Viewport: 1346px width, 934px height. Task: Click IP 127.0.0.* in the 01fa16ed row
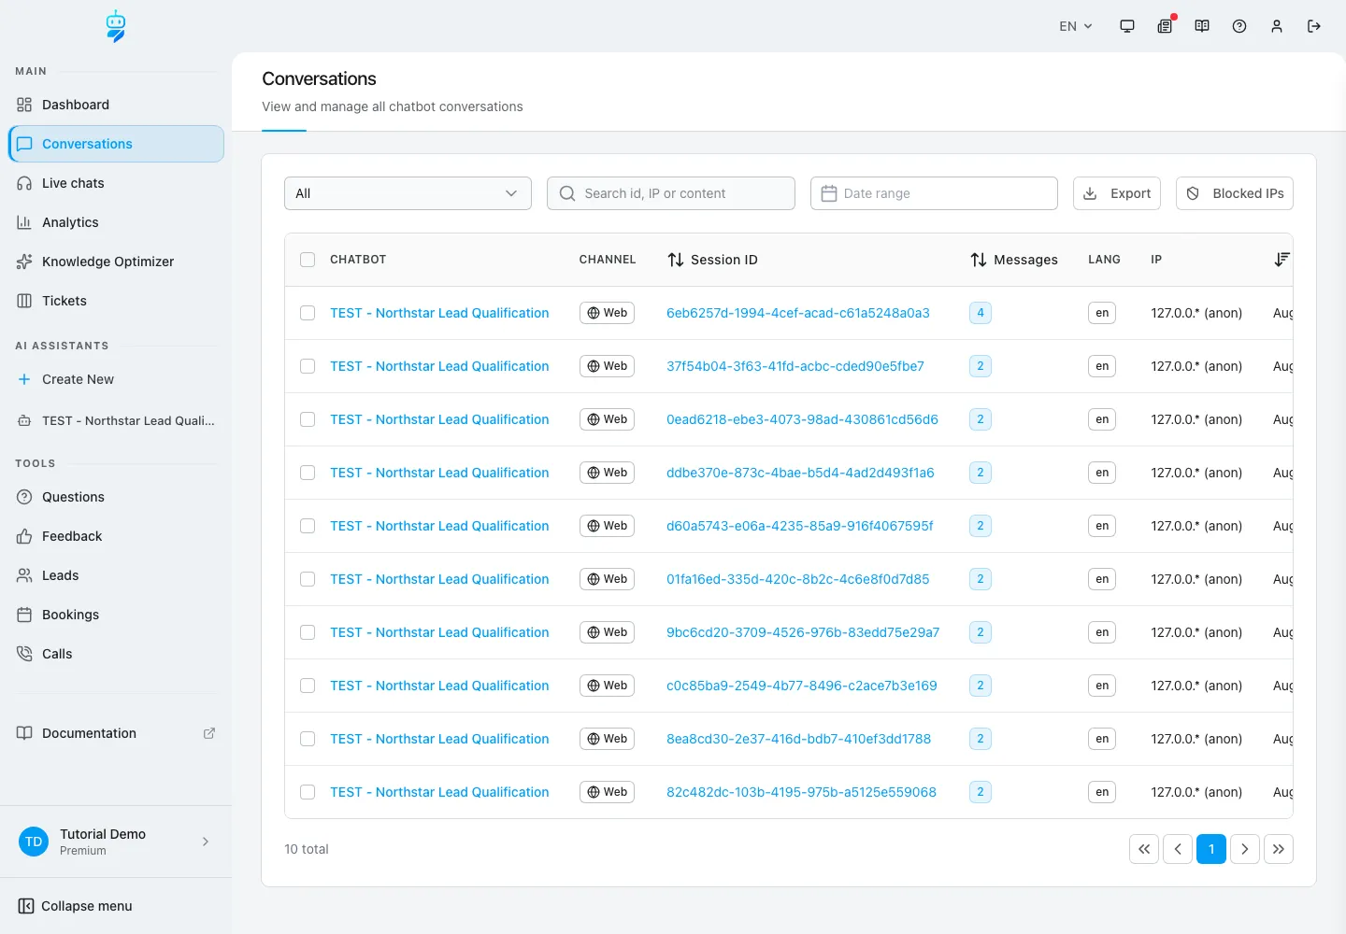click(x=1196, y=579)
